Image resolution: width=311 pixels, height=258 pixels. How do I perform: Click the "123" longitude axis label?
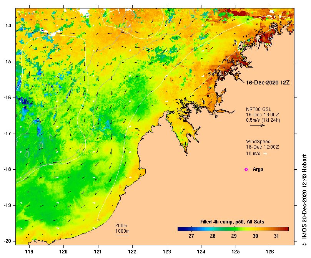(167, 251)
